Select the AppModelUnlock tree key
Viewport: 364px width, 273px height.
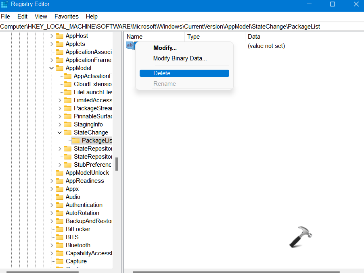(87, 173)
